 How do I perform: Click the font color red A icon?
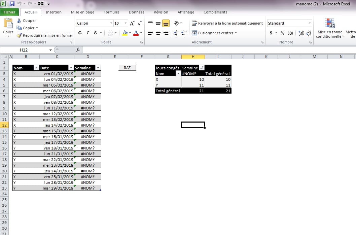tap(136, 33)
